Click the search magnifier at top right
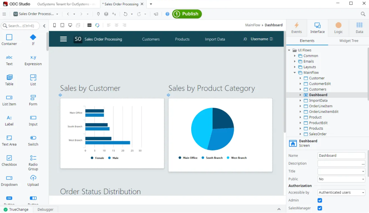This screenshot has height=213, width=369. (x=363, y=14)
